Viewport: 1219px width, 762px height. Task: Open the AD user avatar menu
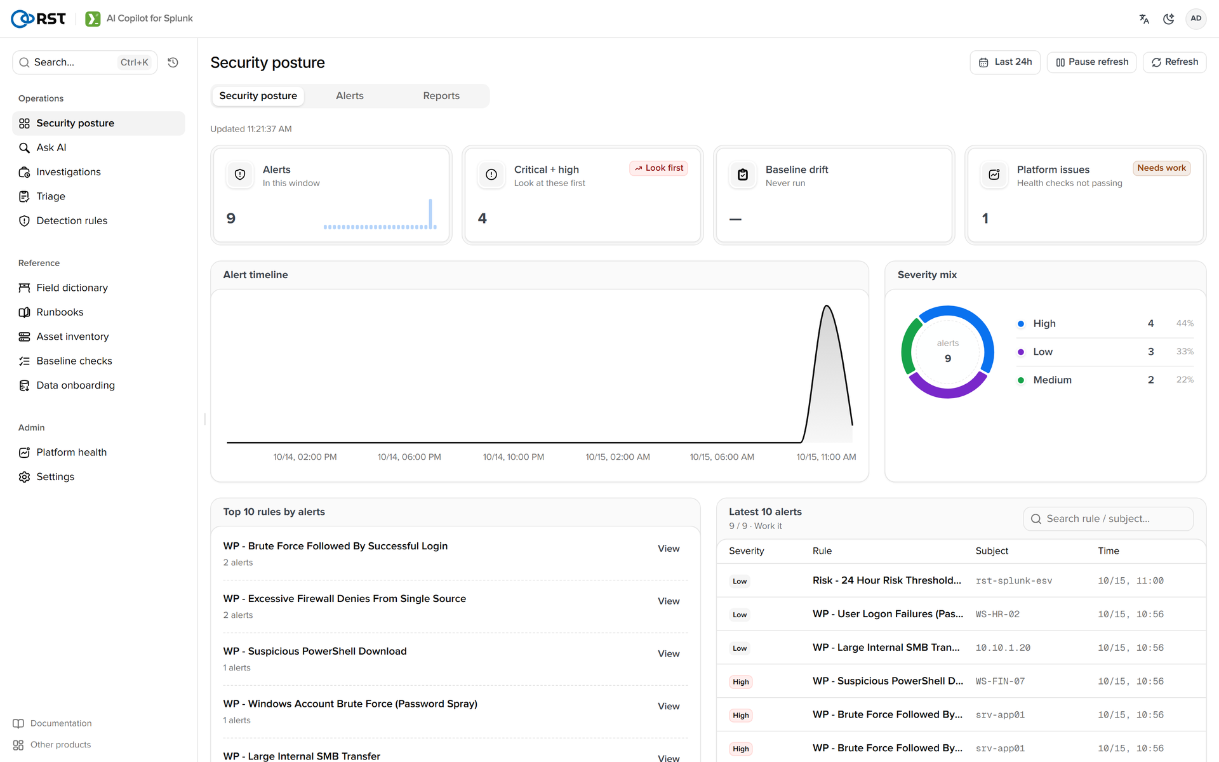pyautogui.click(x=1196, y=18)
